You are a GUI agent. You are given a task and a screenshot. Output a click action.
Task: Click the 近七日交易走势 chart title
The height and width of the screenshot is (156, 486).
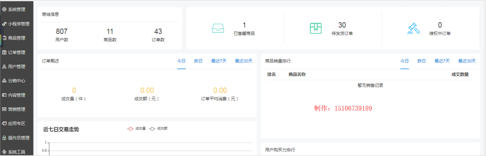pyautogui.click(x=61, y=130)
